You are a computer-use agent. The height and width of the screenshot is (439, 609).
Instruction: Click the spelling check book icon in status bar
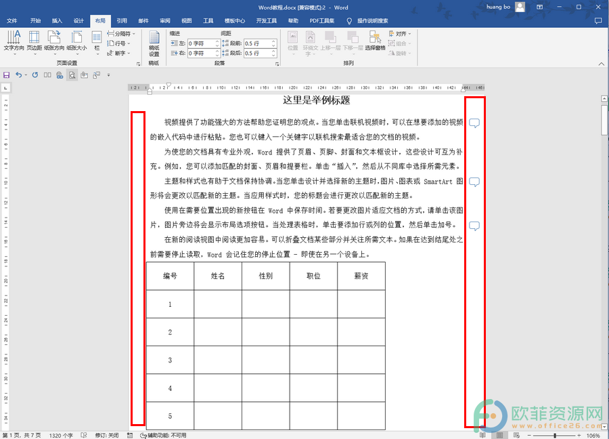tap(83, 436)
